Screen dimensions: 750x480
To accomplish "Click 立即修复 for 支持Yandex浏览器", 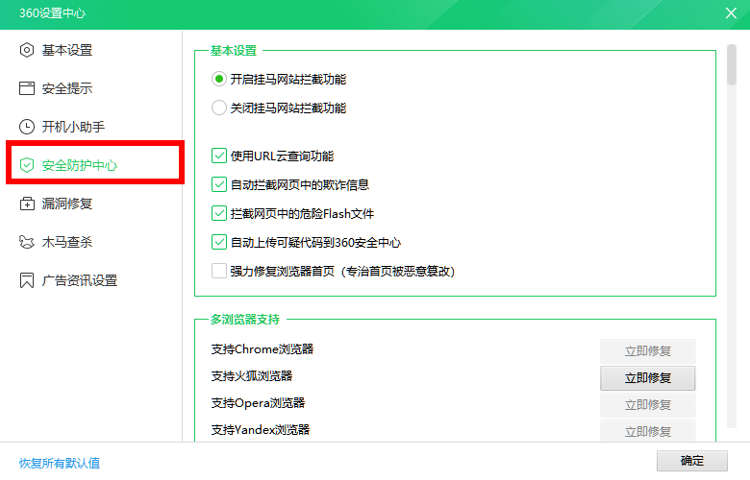I will pyautogui.click(x=648, y=431).
